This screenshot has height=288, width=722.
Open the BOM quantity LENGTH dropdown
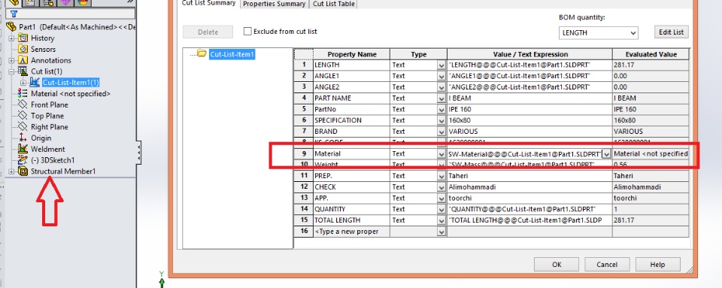click(633, 33)
